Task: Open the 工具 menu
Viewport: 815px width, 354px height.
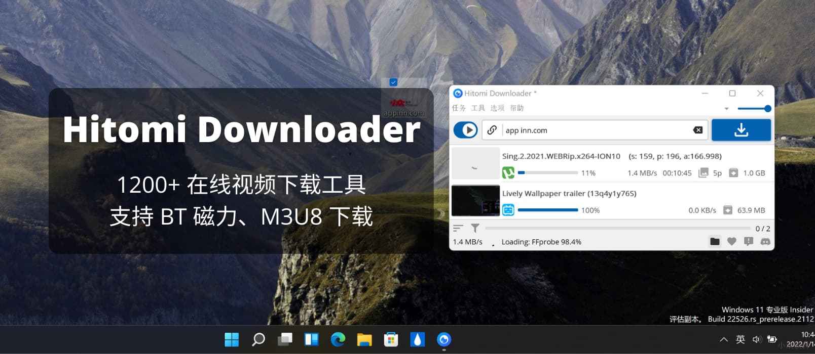Action: click(478, 108)
